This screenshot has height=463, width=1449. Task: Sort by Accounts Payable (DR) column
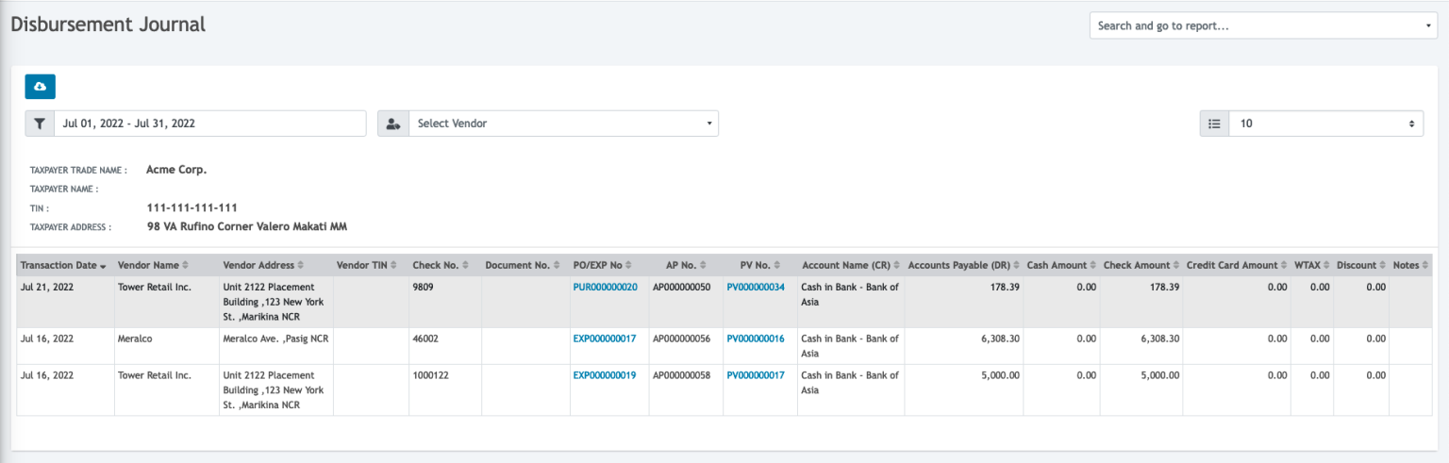point(962,266)
